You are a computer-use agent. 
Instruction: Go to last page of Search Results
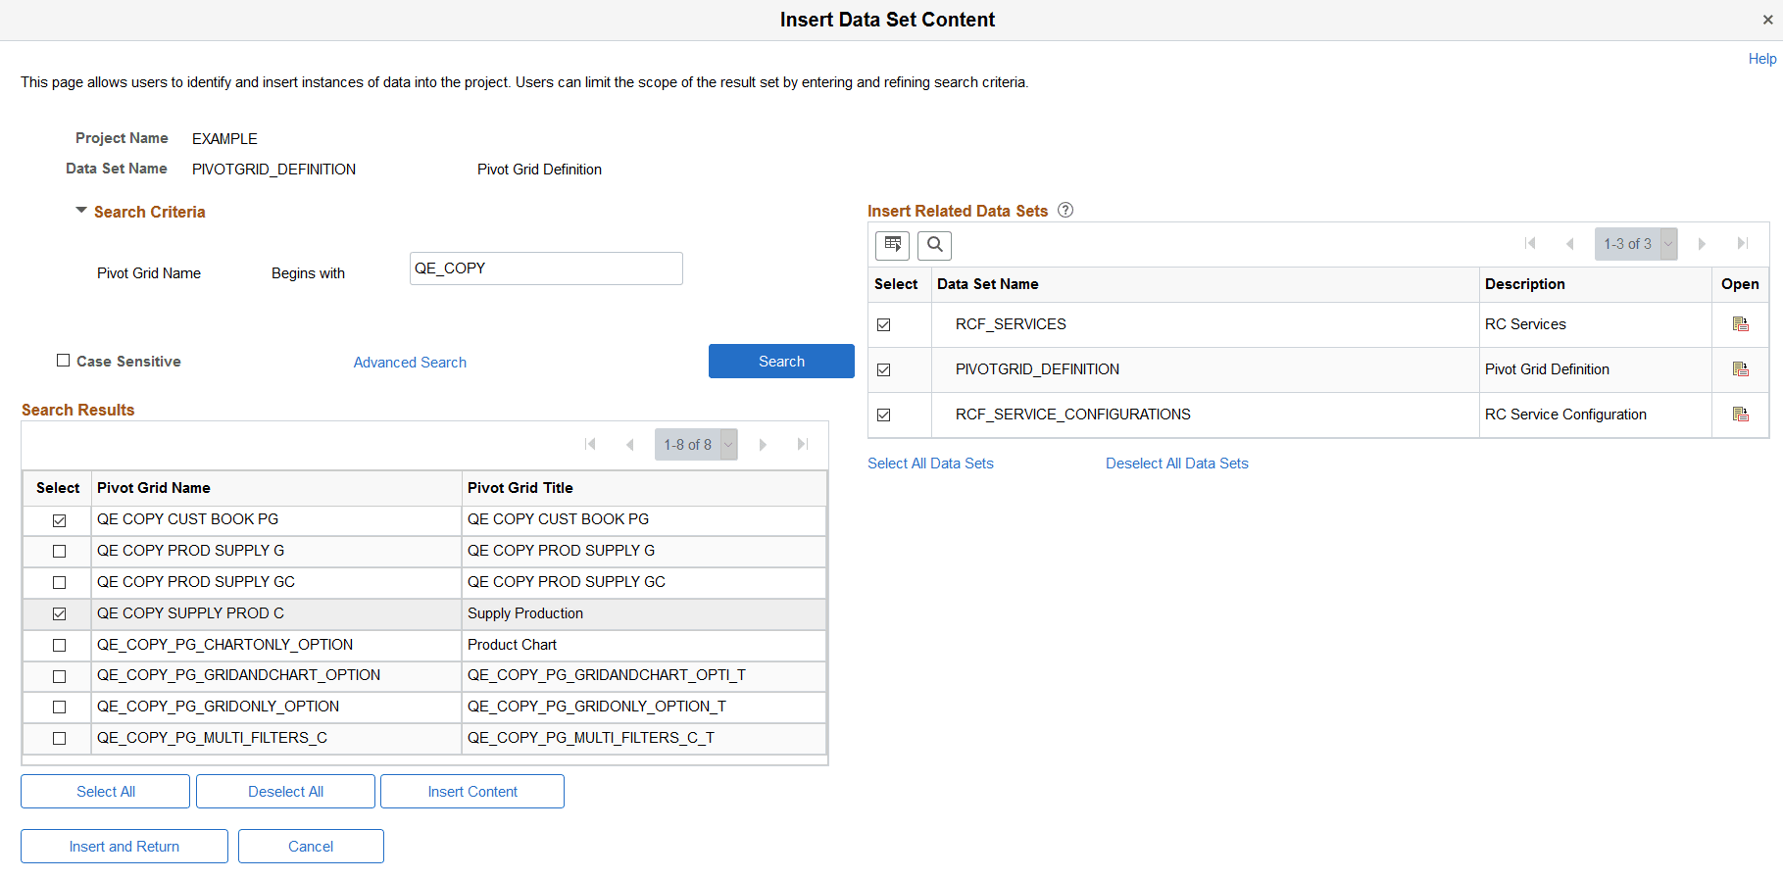coord(803,444)
